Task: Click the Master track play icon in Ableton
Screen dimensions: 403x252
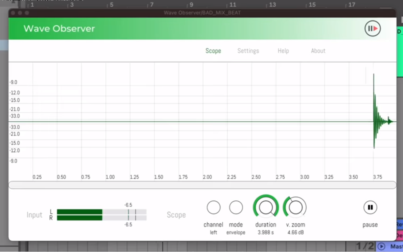Action: [381, 246]
